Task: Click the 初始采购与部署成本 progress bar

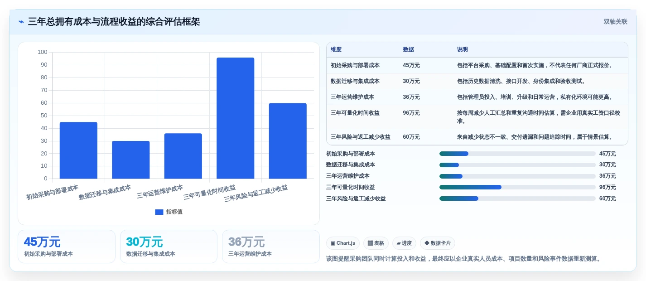Action: (x=517, y=154)
